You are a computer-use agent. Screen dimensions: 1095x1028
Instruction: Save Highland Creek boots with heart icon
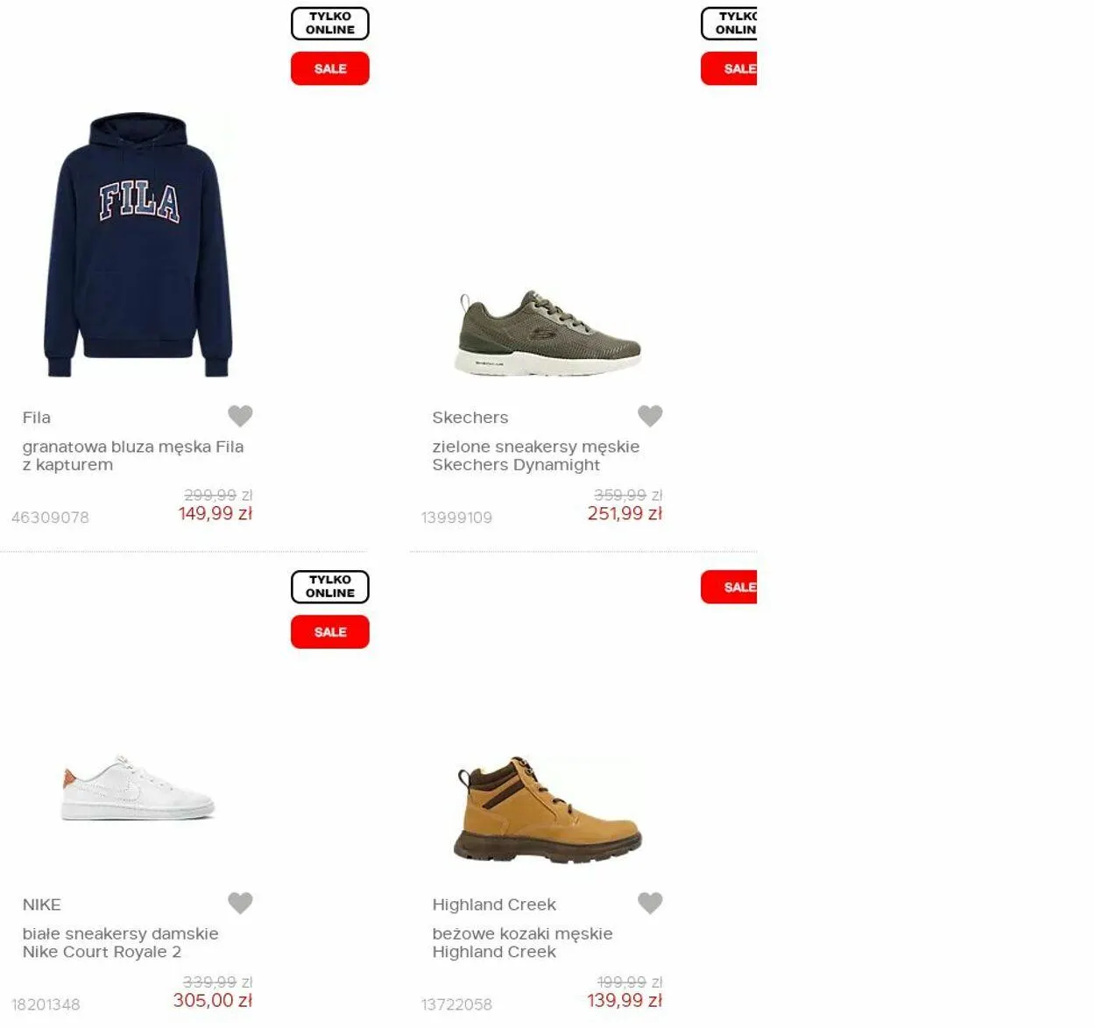(650, 903)
